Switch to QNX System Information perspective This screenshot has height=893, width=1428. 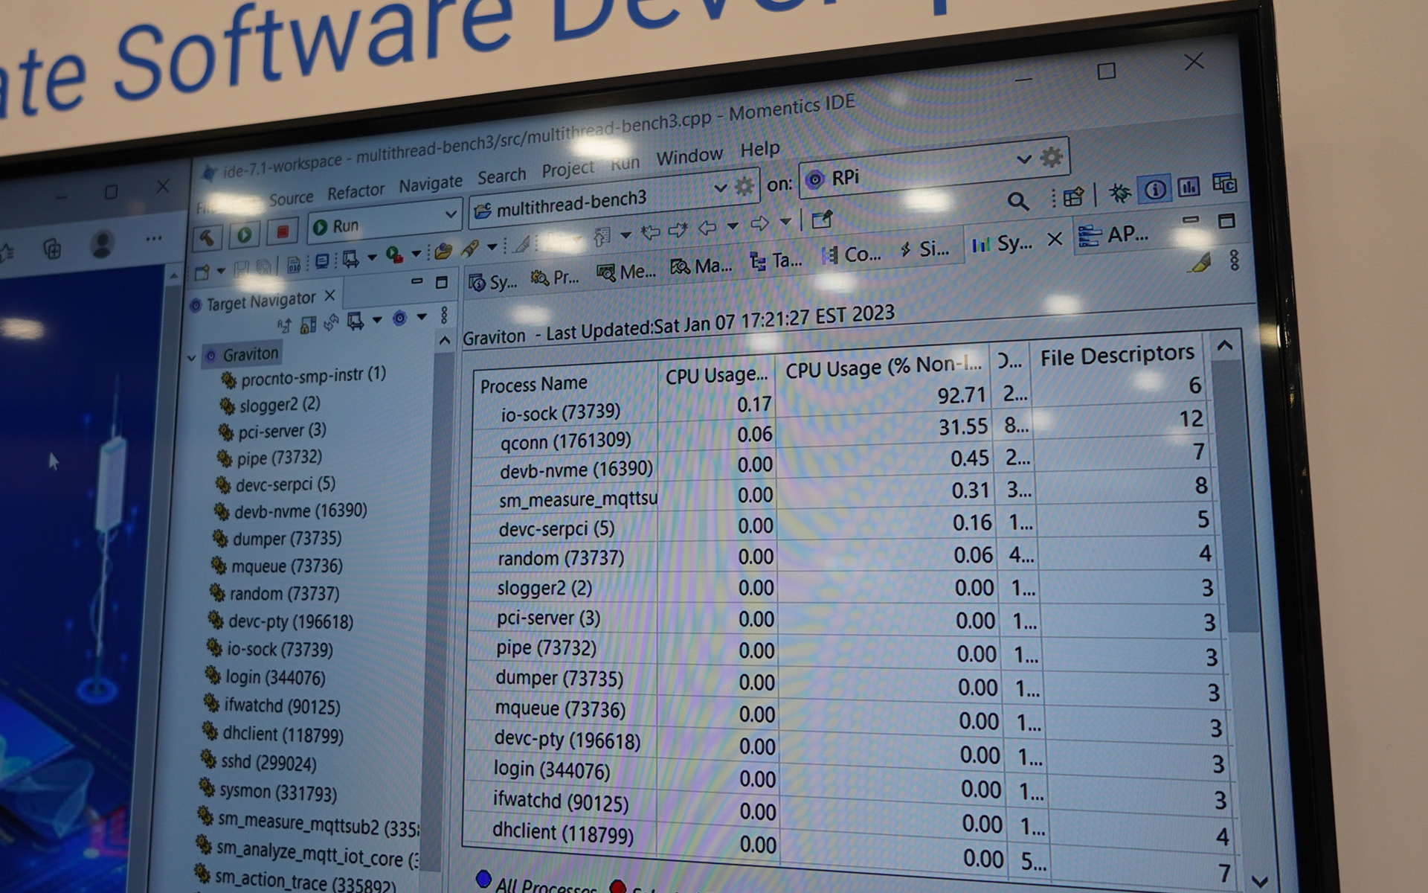[x=1154, y=189]
